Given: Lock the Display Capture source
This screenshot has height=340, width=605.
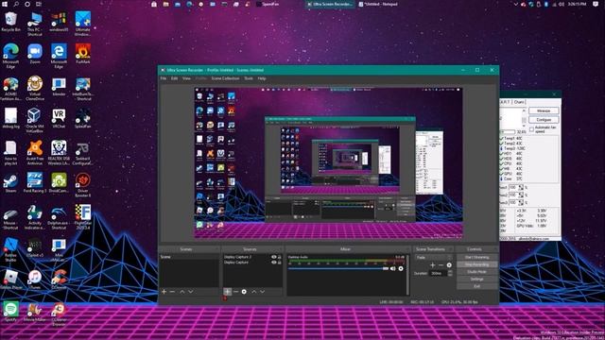Looking at the screenshot, I should tap(280, 263).
